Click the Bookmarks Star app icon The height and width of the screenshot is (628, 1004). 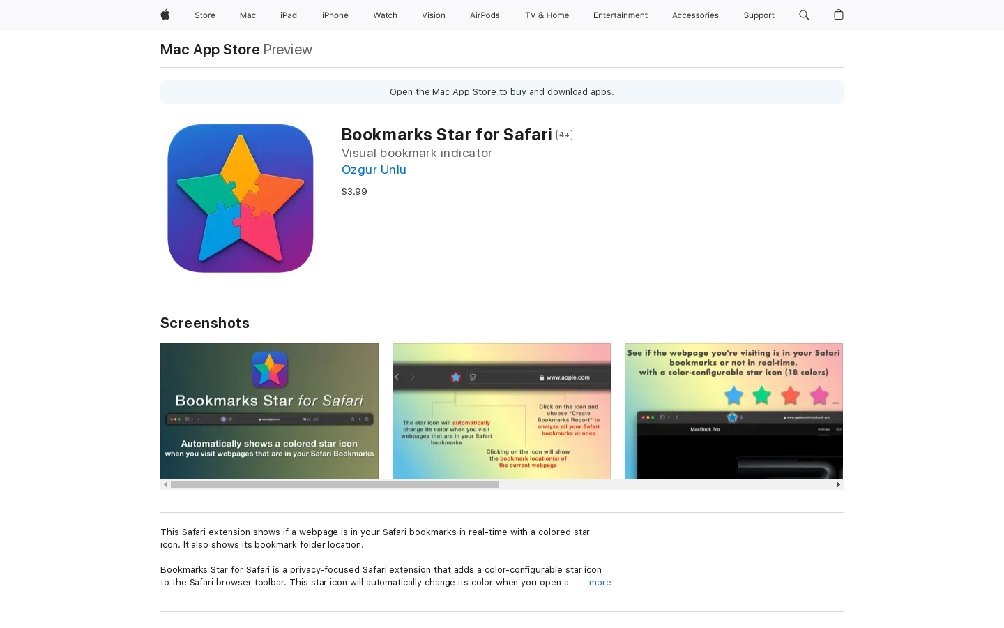241,198
